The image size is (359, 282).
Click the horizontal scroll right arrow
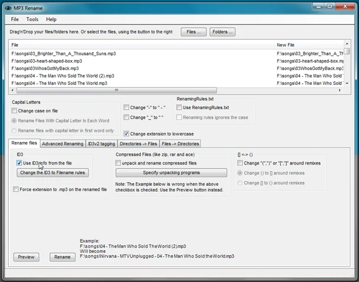coord(340,90)
